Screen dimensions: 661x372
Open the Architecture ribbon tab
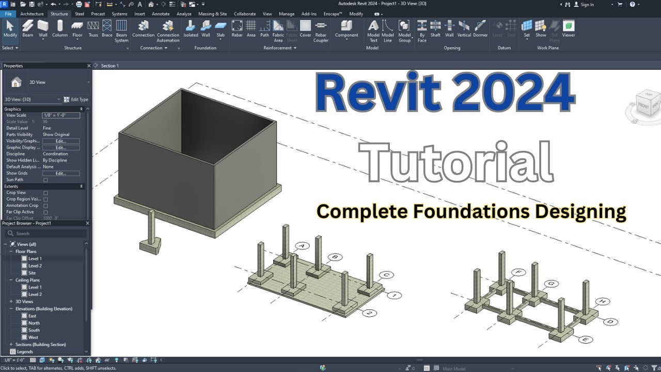coord(32,14)
